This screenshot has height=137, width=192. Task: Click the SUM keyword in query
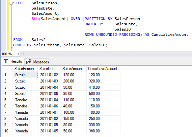[35, 19]
